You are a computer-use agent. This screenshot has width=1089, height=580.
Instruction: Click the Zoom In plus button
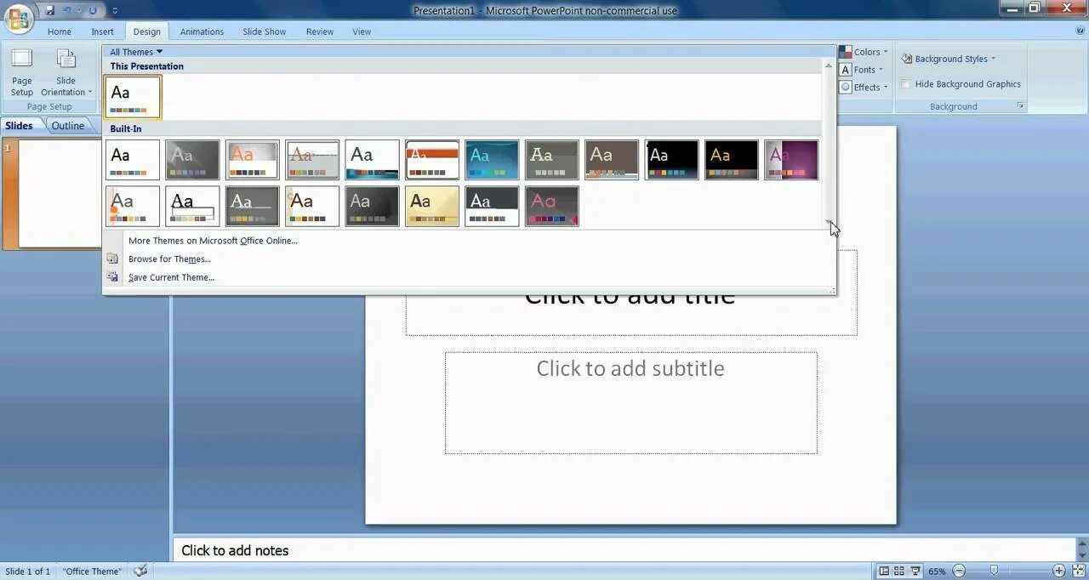[1059, 571]
